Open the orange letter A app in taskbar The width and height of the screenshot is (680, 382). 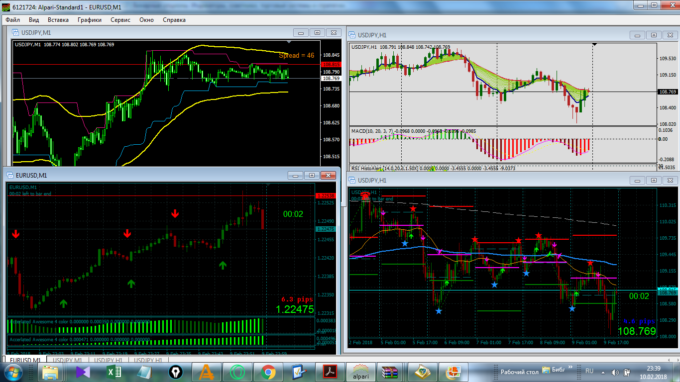click(x=206, y=372)
